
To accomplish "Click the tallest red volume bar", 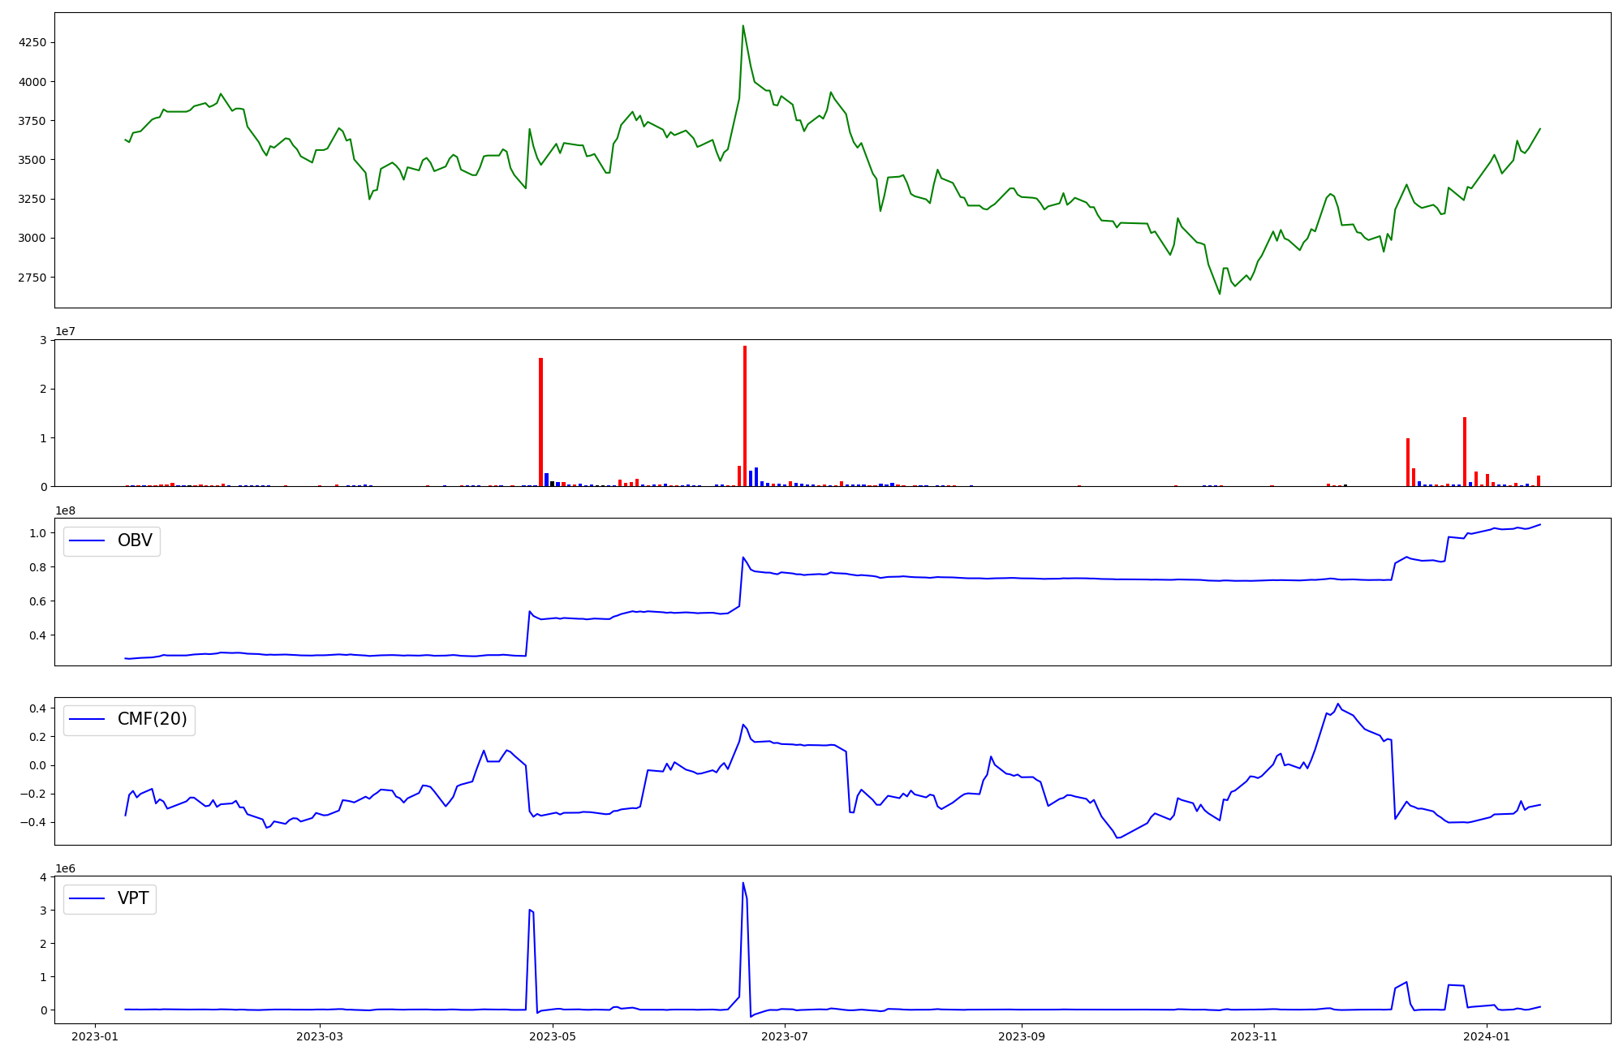I will click(x=745, y=414).
